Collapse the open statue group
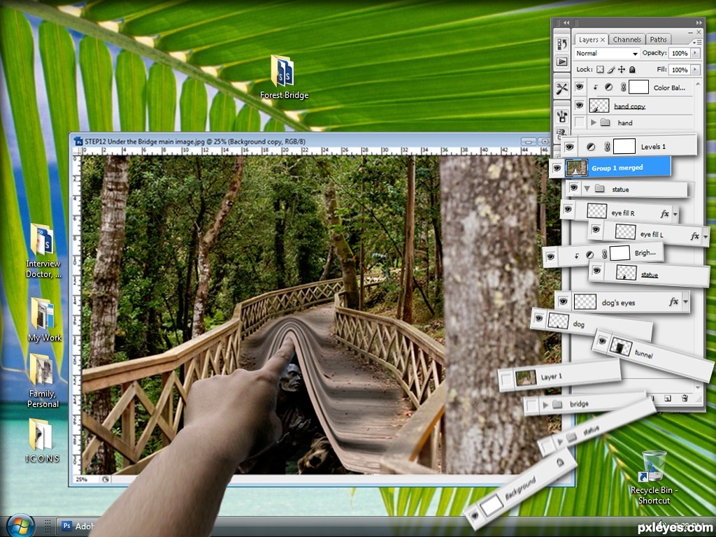 [587, 189]
